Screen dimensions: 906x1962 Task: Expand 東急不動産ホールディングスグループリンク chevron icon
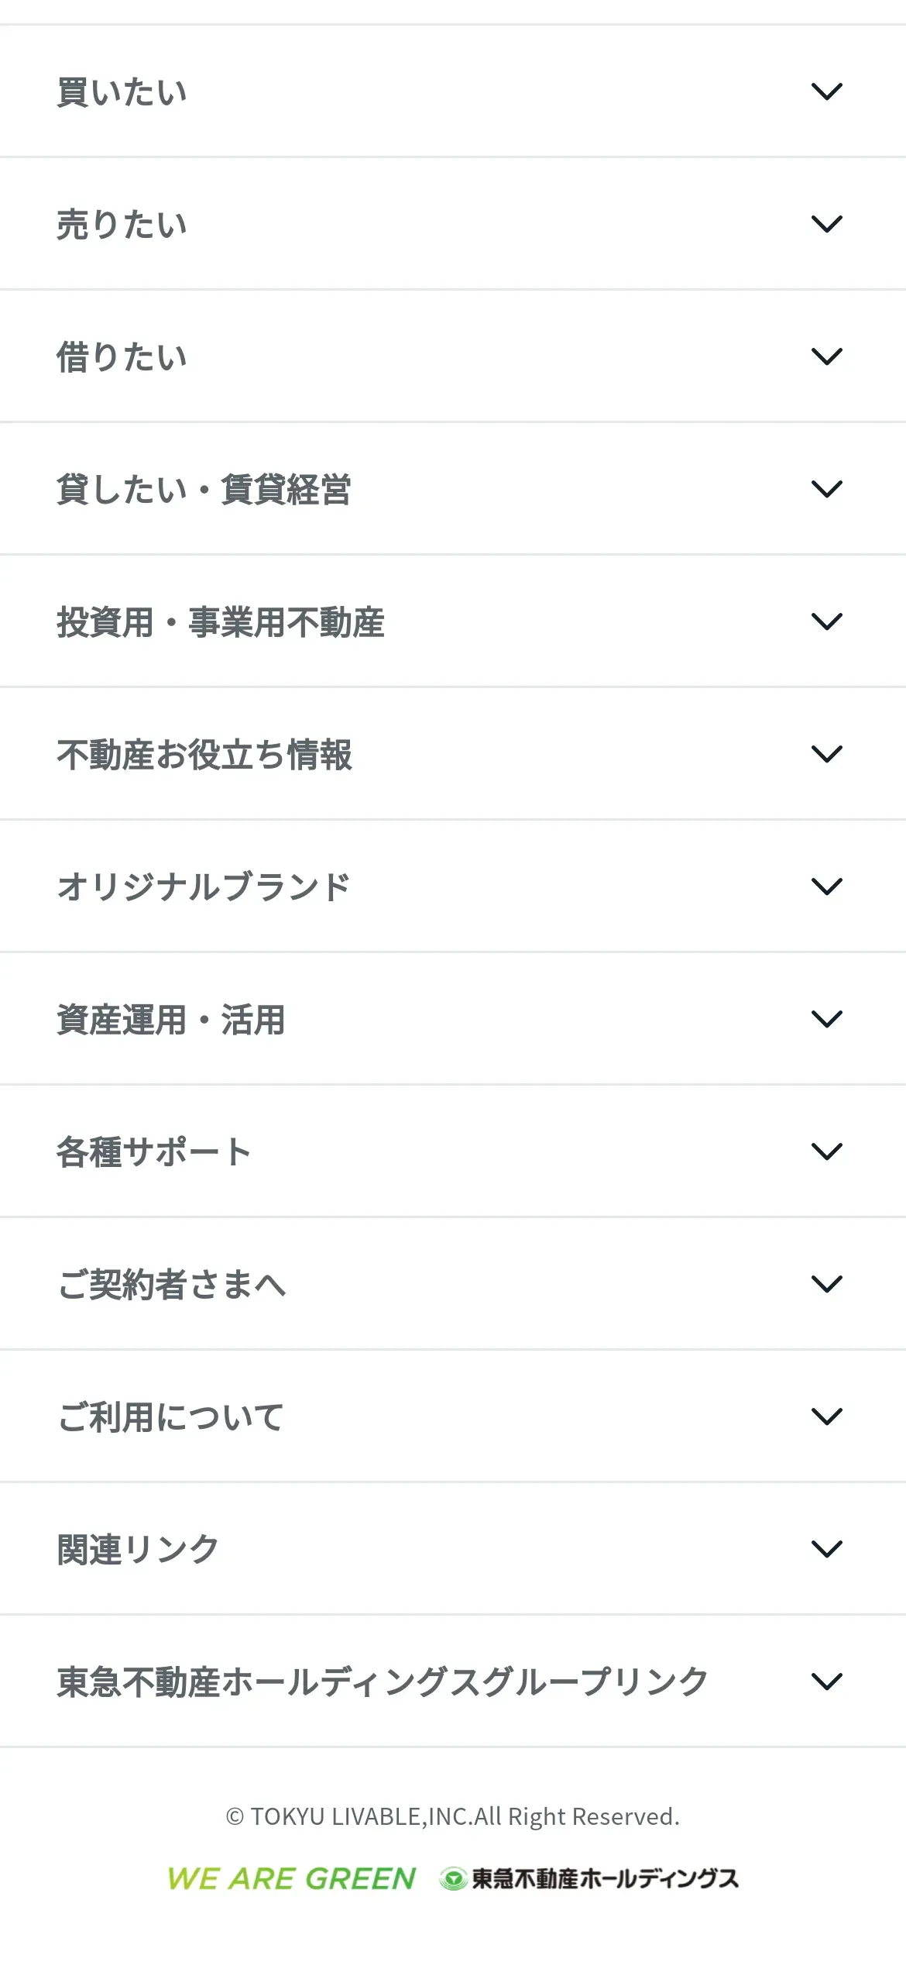826,1681
